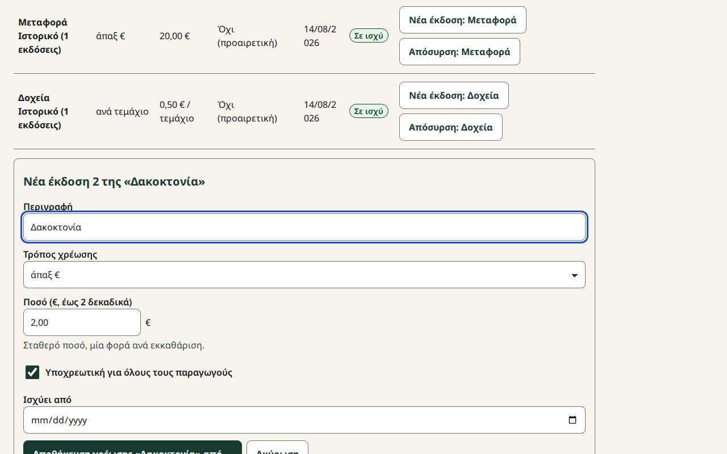This screenshot has height=454, width=727.
Task: Click the 14/08/2026 date in Δοχεία row
Action: (320, 111)
